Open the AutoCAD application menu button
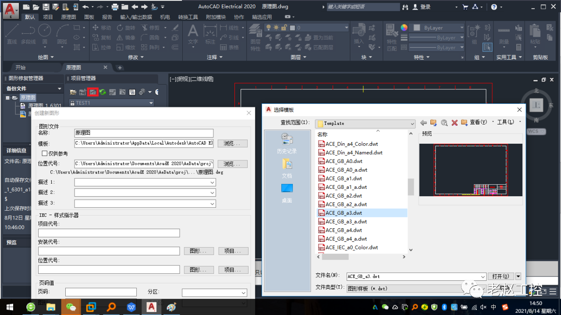This screenshot has width=561, height=315. 10,11
